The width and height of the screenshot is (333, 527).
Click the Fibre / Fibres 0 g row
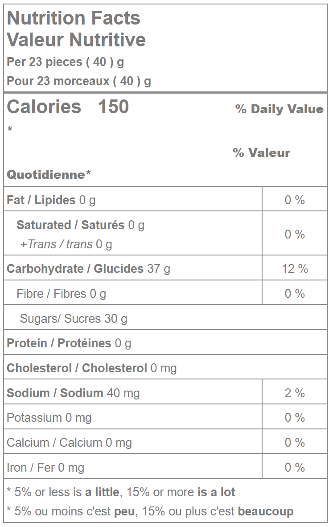(x=61, y=294)
